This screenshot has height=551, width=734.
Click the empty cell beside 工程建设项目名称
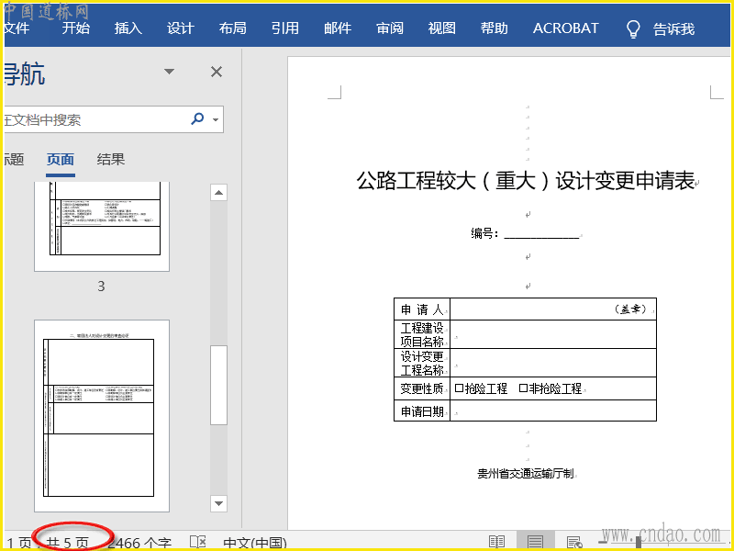pyautogui.click(x=553, y=334)
